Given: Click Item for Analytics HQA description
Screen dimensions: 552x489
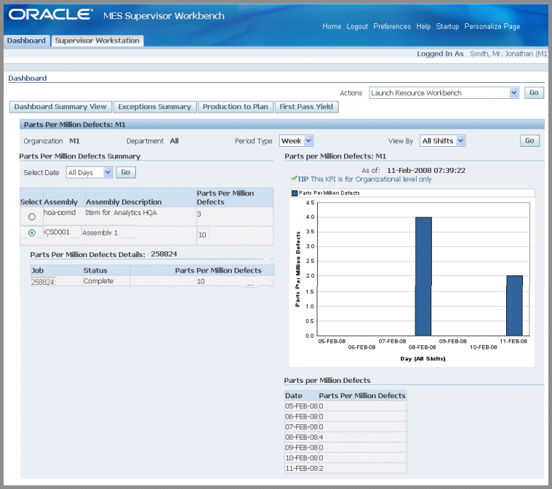Looking at the screenshot, I should [x=121, y=212].
